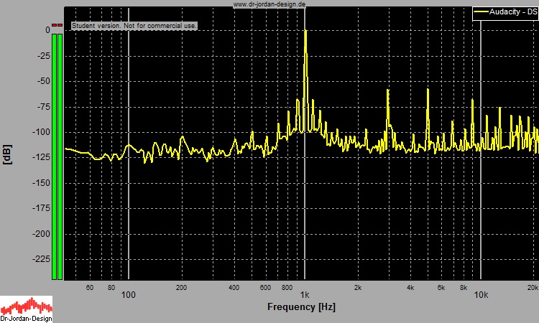Click the 8k frequency axis label
The width and height of the screenshot is (539, 323).
(x=464, y=288)
